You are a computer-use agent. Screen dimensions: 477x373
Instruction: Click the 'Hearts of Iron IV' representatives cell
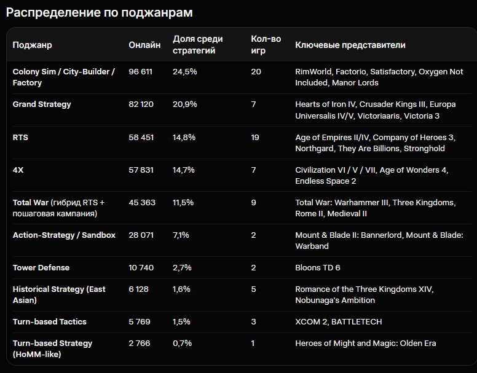click(x=376, y=110)
